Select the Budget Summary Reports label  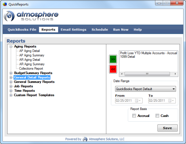[x=33, y=73]
